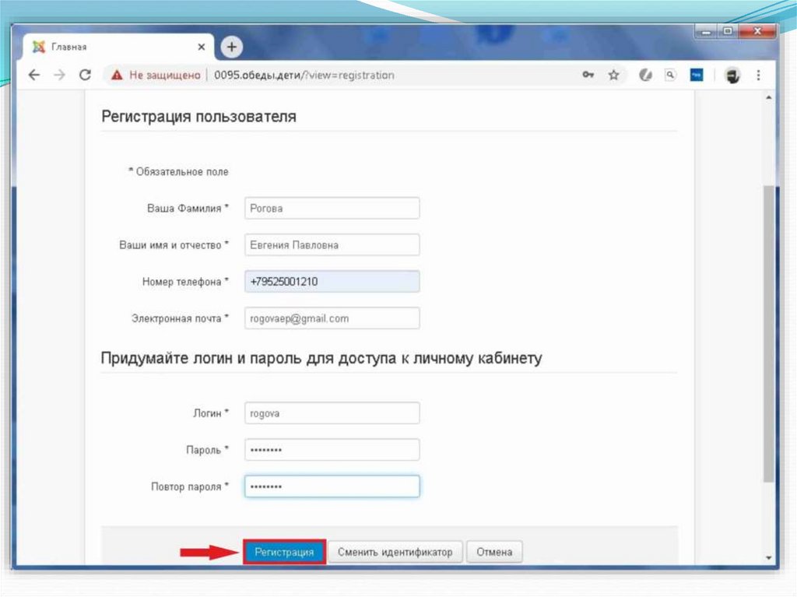Click the Регистрация пользователя heading

(x=198, y=117)
